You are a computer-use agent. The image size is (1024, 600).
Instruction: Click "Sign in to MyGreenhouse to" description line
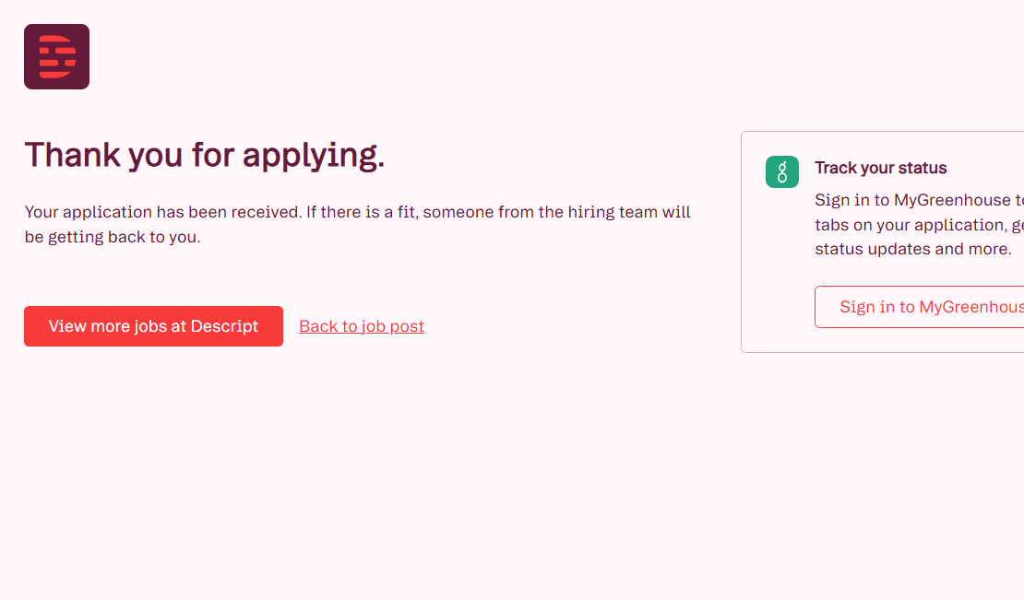pyautogui.click(x=918, y=200)
